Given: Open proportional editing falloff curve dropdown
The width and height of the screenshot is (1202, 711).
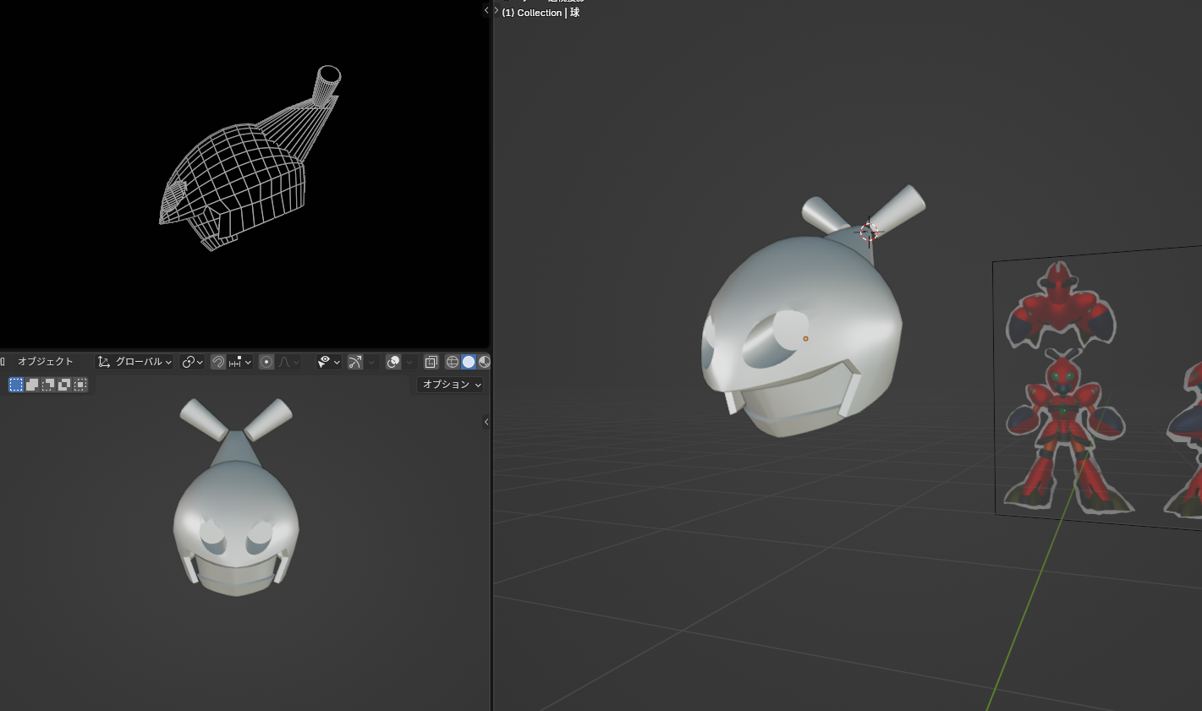Looking at the screenshot, I should (288, 362).
